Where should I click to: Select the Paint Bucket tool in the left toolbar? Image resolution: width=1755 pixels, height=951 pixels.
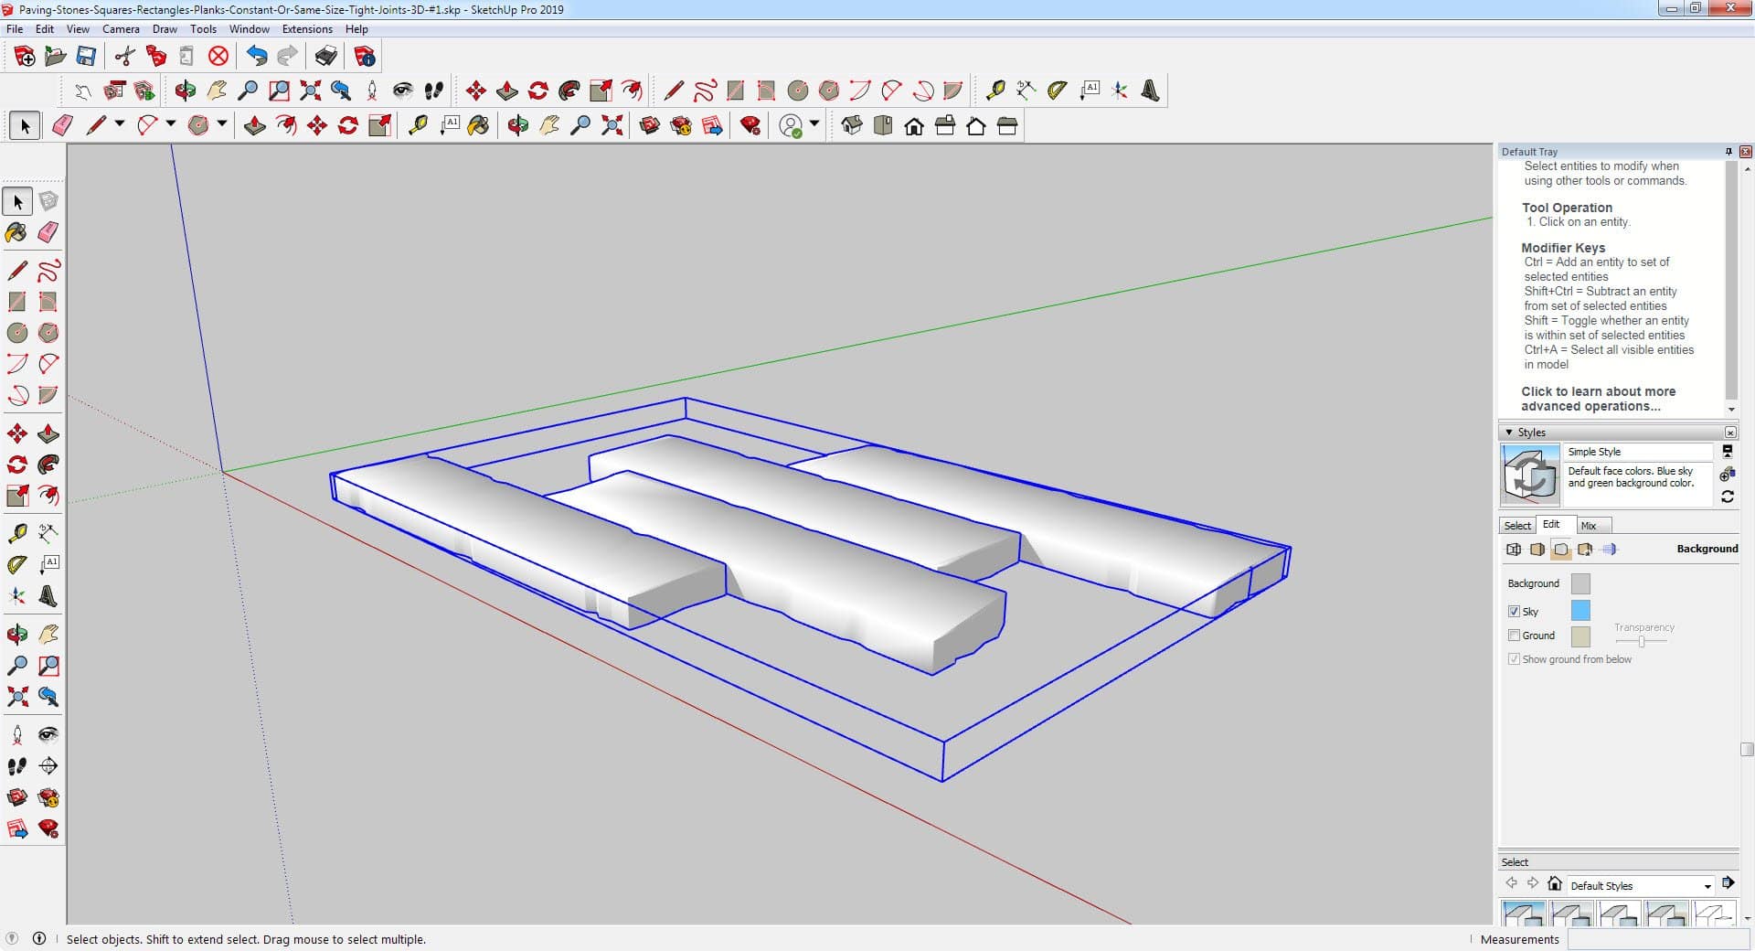16,232
